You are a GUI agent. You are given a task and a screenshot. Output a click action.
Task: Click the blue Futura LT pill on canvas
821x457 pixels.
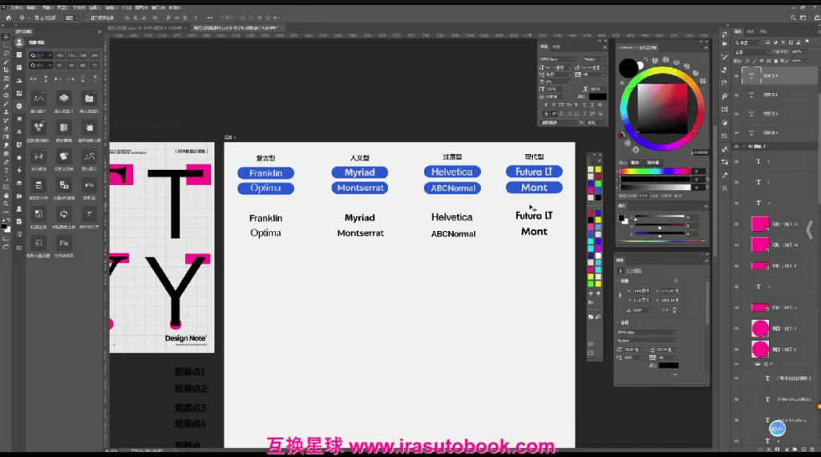click(534, 172)
